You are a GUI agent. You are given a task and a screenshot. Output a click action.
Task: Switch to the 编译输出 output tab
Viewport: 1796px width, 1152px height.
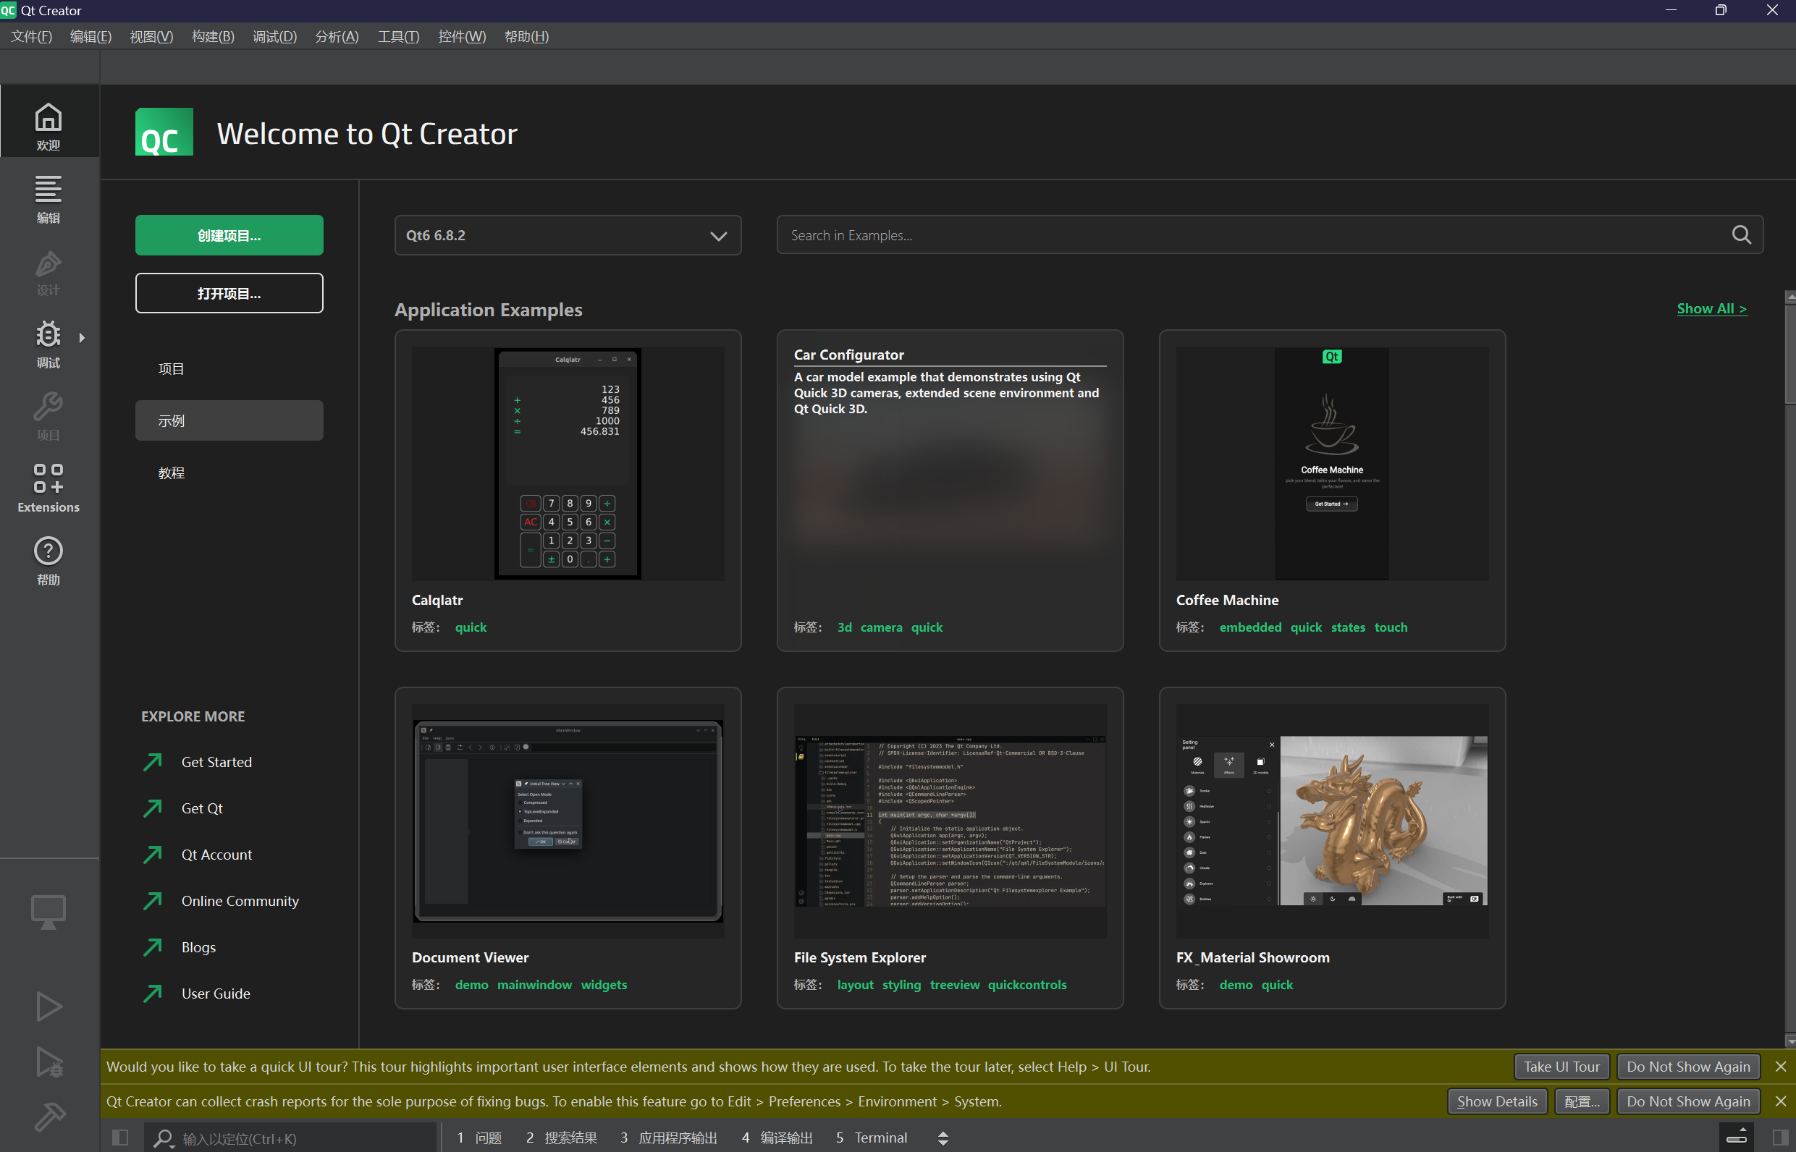click(777, 1138)
